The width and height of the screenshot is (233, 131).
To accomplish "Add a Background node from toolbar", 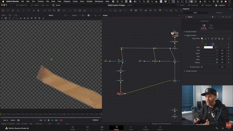I will pos(3,11).
